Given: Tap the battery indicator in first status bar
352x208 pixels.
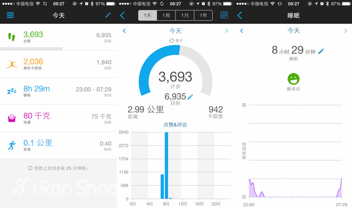Looking at the screenshot, I should pos(111,4).
